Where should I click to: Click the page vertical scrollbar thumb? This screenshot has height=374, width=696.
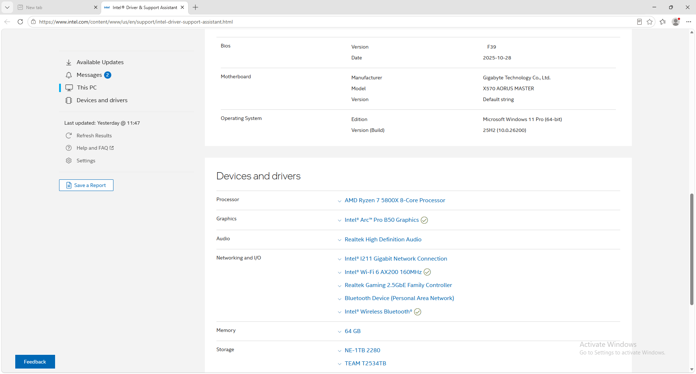coord(692,249)
